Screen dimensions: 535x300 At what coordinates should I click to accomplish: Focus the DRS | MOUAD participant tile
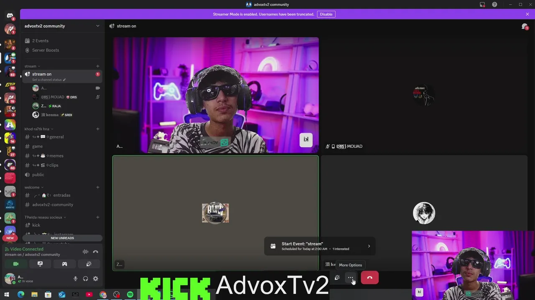(x=424, y=95)
